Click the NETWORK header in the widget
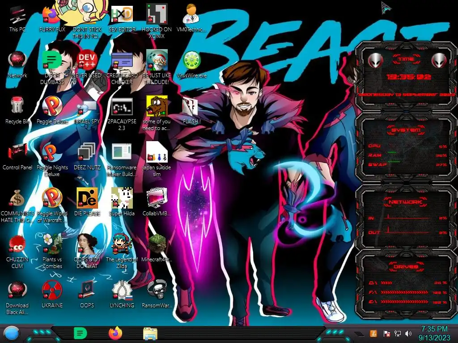Screen dimensions: 458x343 click(x=406, y=202)
